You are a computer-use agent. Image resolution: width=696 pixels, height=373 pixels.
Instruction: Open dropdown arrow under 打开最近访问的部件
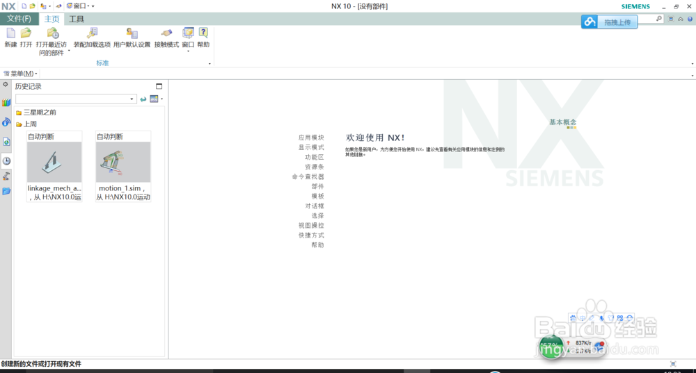click(69, 51)
